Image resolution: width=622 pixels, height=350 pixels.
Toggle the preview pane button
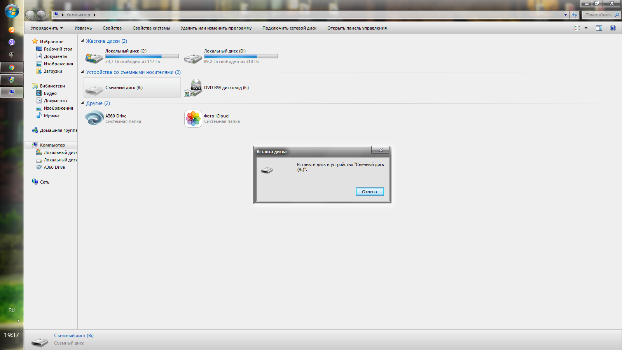point(599,28)
